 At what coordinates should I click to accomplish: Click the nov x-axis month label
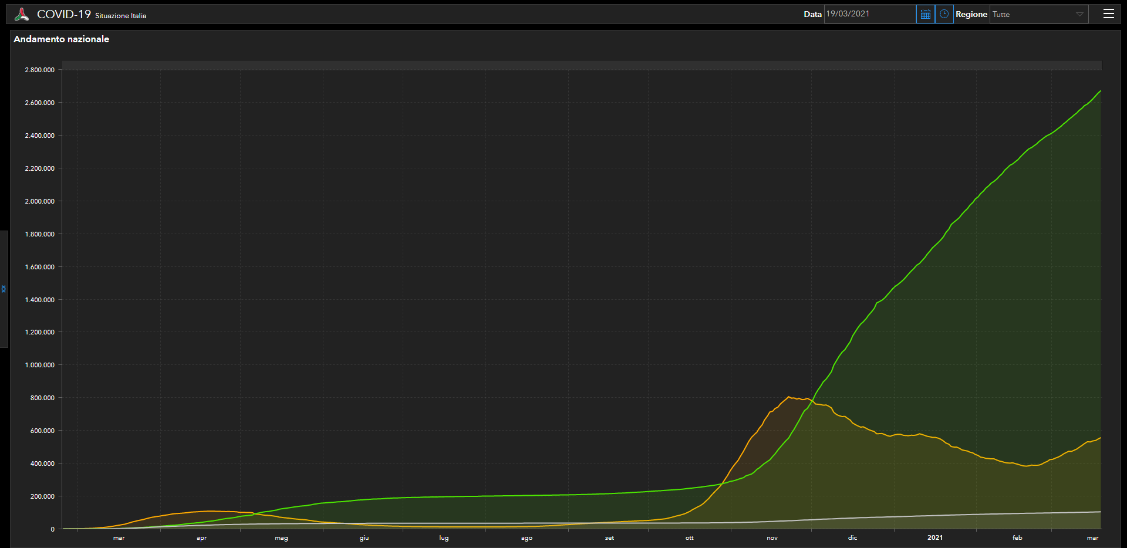coord(772,538)
